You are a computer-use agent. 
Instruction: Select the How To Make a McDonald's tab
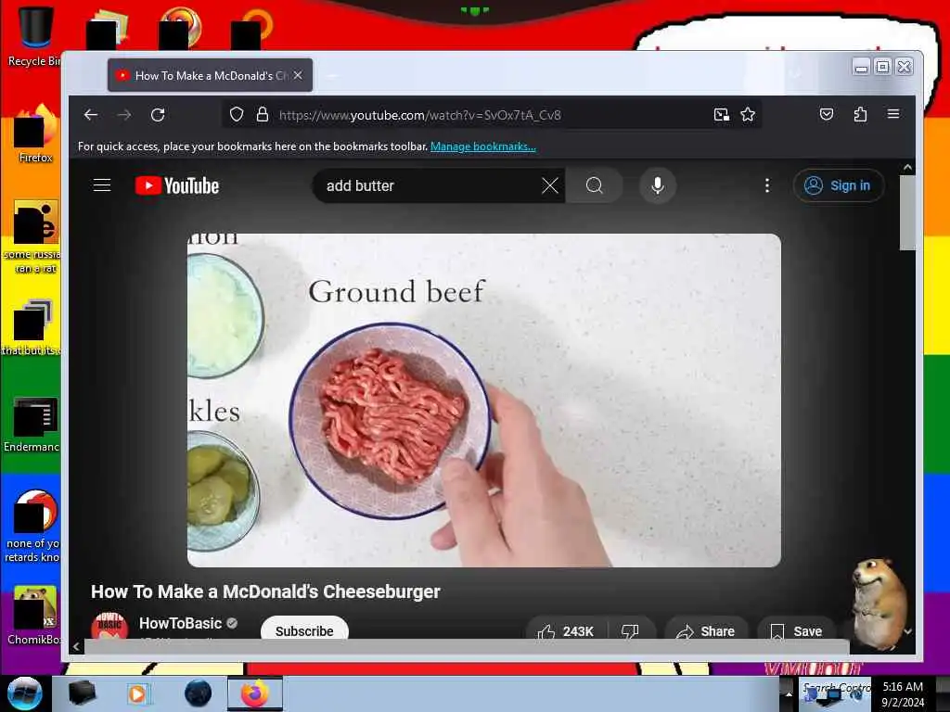coord(210,75)
